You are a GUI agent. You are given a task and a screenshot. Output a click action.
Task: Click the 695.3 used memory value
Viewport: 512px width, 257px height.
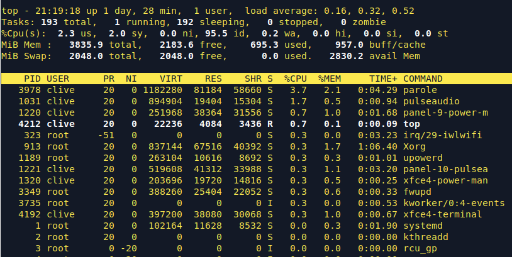(x=264, y=45)
